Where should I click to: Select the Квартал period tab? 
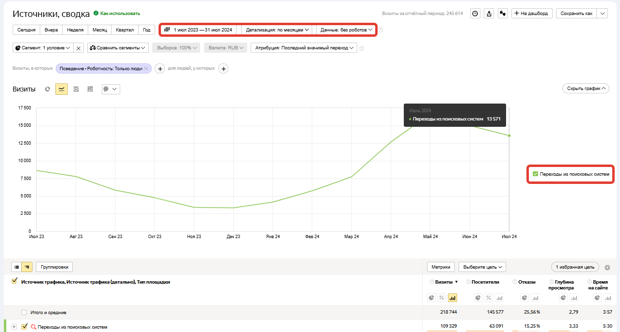tap(125, 30)
